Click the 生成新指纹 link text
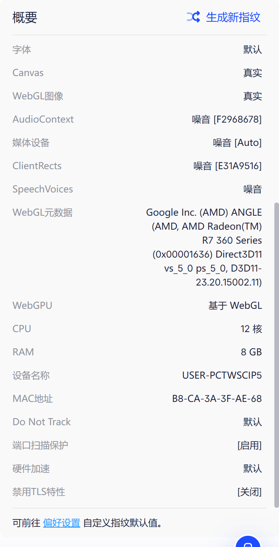This screenshot has width=279, height=547. click(x=233, y=17)
